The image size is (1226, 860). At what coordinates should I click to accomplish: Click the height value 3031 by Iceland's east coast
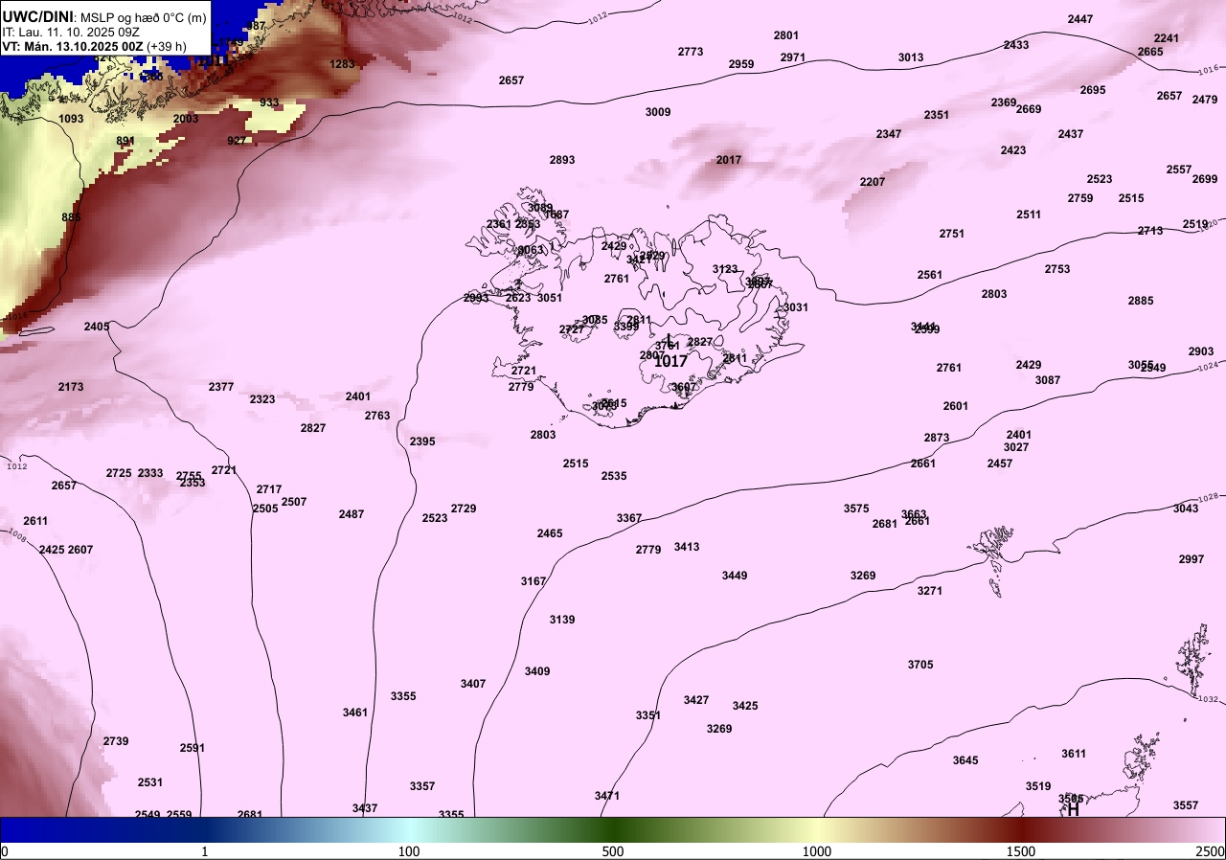coord(796,307)
